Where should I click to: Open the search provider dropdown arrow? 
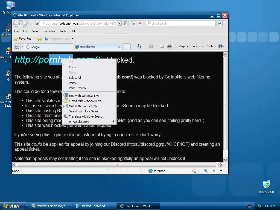(x=224, y=23)
